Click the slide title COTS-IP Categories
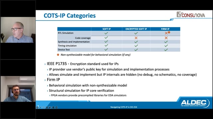Image resolution: width=213 pixels, height=119 pixels. (x=70, y=16)
